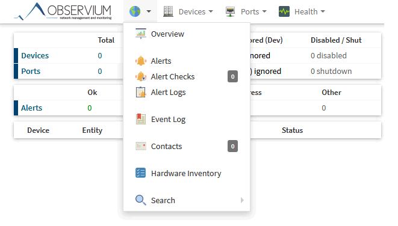Screen dimensions: 398x226
Task: Click the Device column header
Action: [38, 130]
